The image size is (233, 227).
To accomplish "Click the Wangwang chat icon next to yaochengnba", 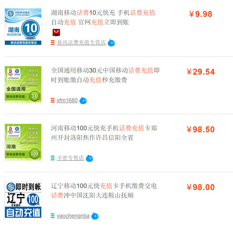I will pos(95,216).
